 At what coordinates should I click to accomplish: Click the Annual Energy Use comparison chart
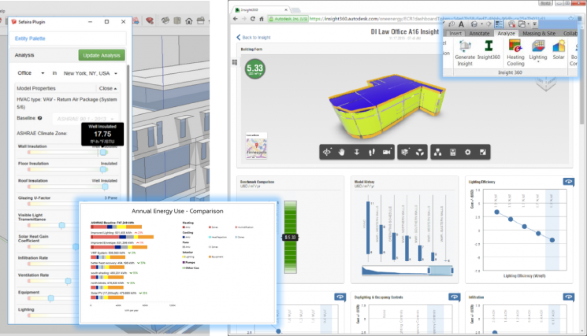coord(178,262)
